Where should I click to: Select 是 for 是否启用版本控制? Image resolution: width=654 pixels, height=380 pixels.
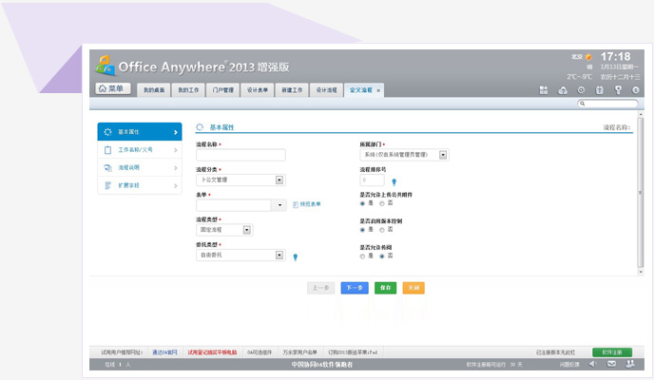pos(362,230)
